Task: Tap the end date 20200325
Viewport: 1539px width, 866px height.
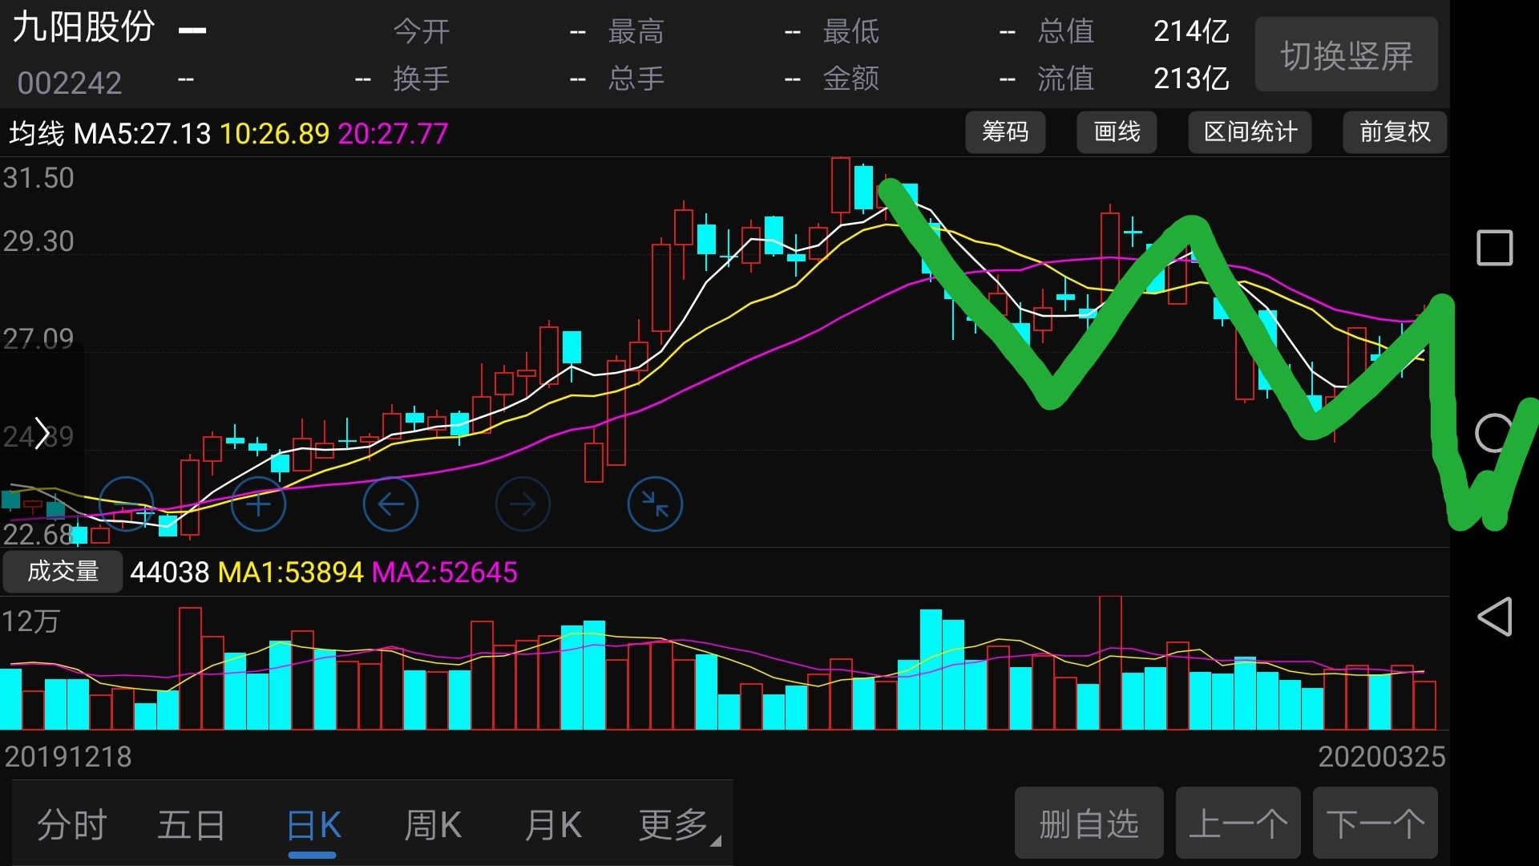Action: (1382, 757)
